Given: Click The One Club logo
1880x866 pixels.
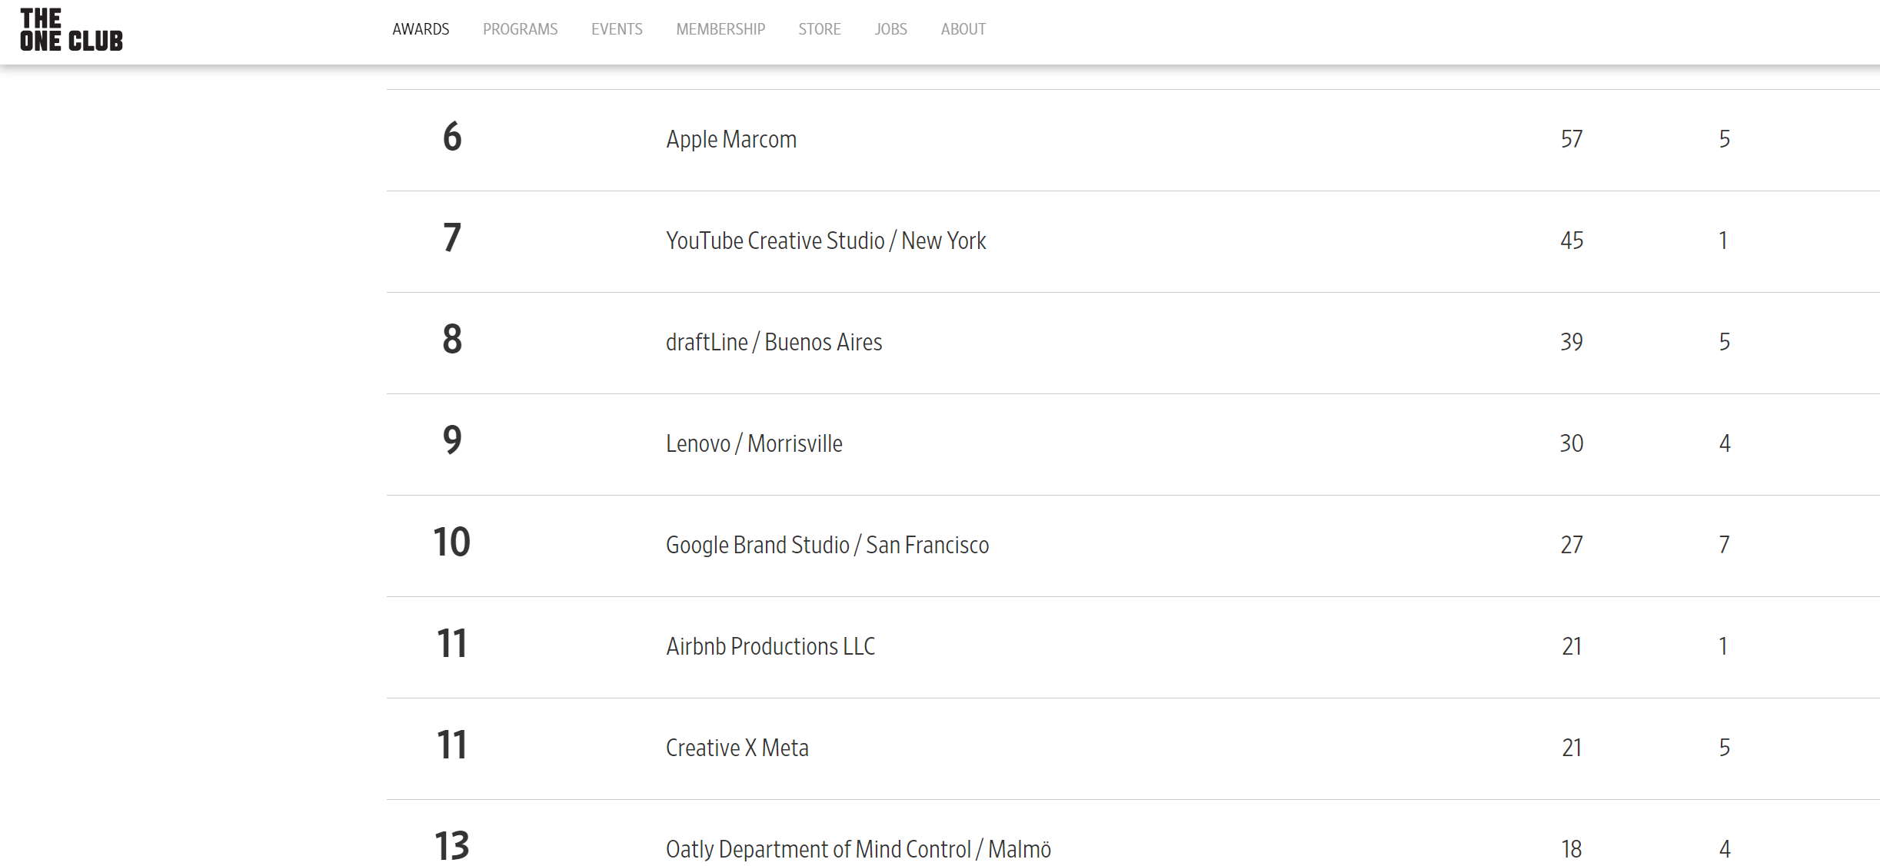Looking at the screenshot, I should click(x=71, y=31).
